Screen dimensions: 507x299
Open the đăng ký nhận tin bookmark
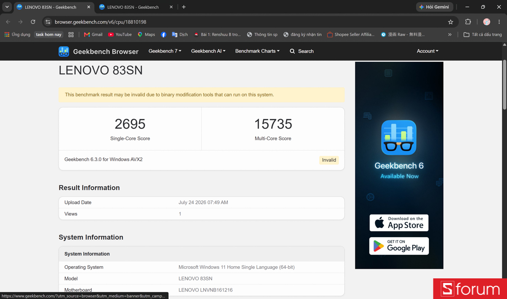click(x=302, y=35)
